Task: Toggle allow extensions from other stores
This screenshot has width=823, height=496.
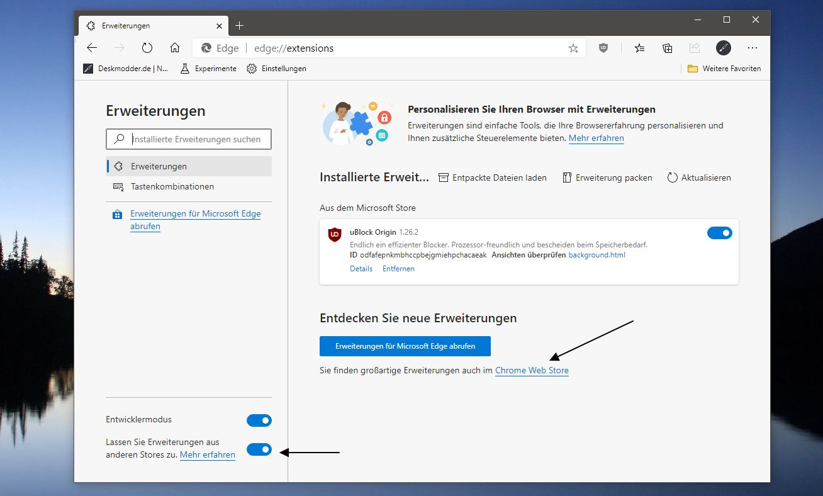Action: pyautogui.click(x=259, y=449)
